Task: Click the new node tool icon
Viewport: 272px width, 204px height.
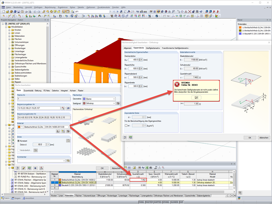Action: point(4,16)
